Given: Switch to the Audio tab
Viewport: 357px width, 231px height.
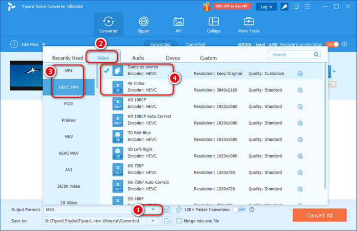Looking at the screenshot, I should pos(138,58).
